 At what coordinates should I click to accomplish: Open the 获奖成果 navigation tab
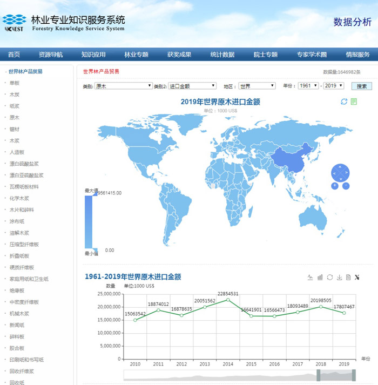[x=179, y=54]
